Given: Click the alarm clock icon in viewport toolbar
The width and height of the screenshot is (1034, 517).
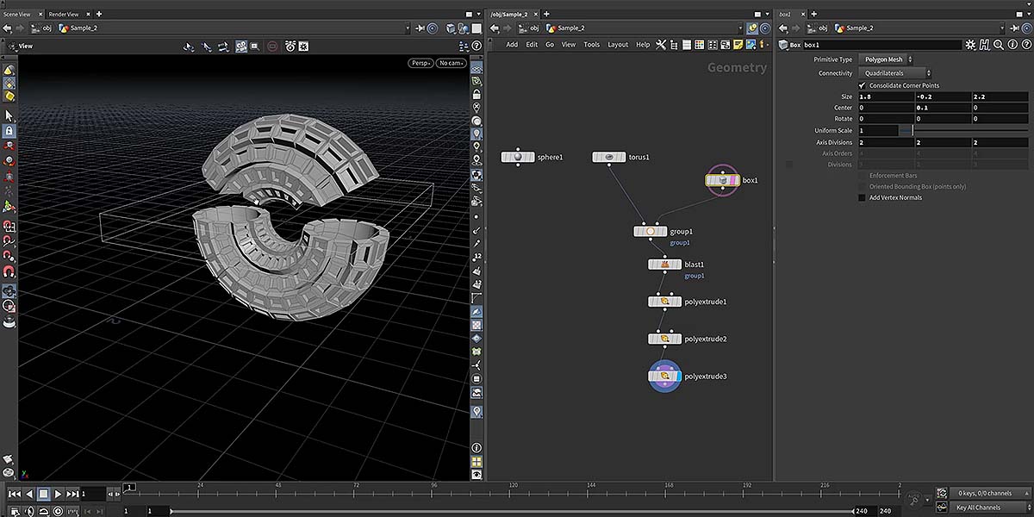Looking at the screenshot, I should point(290,46).
